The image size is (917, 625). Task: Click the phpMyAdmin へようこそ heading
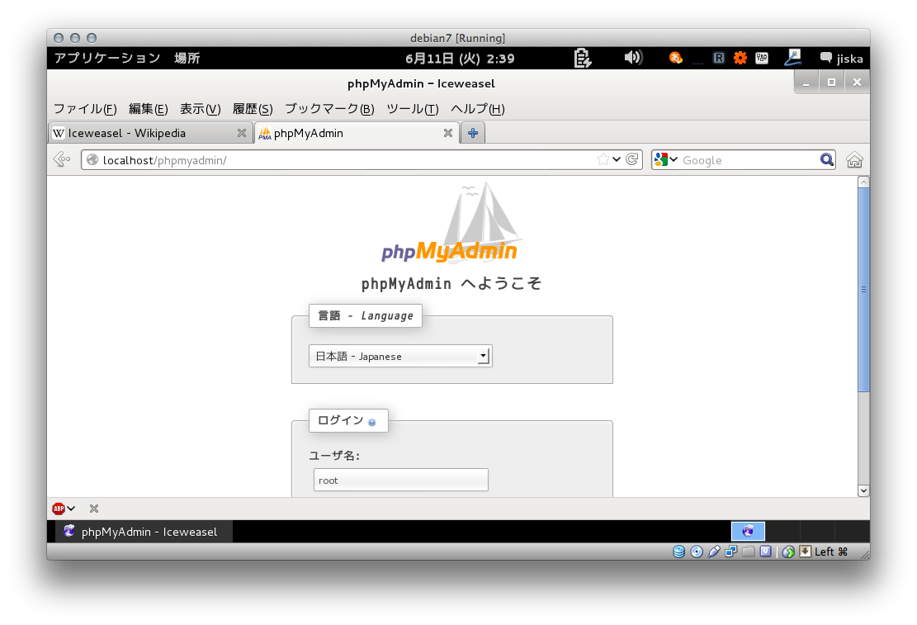451,284
